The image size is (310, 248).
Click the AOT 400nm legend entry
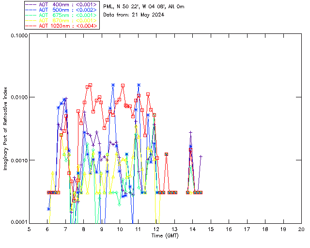pos(62,4)
